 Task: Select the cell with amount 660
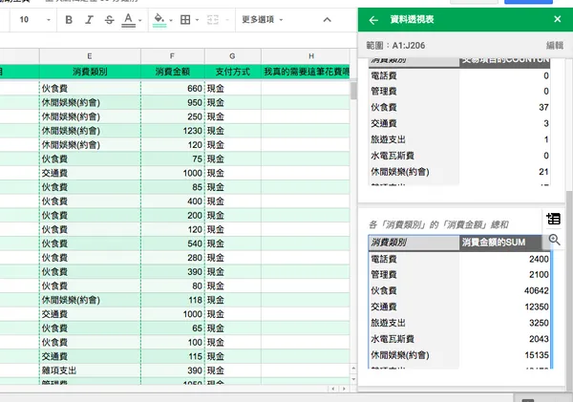click(x=173, y=89)
